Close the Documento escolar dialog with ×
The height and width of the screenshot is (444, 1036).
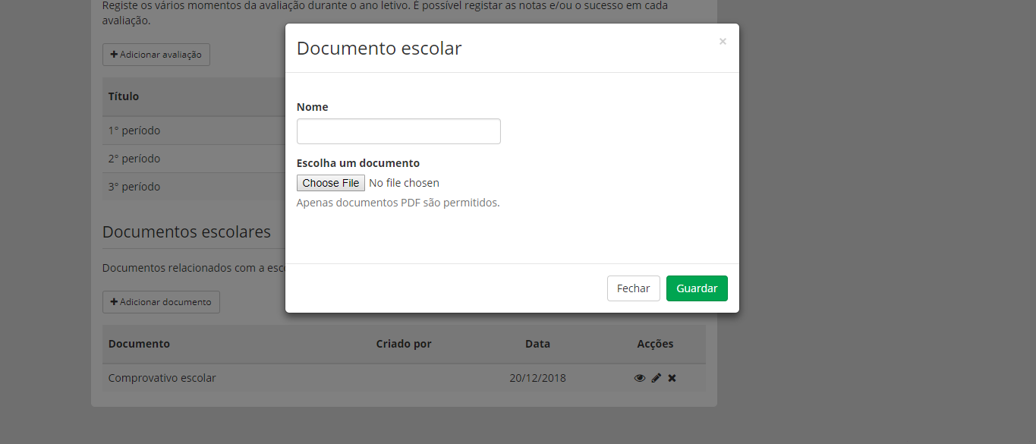coord(723,42)
